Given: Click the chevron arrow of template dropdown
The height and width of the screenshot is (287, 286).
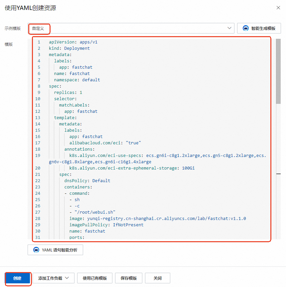Looking at the screenshot, I should coord(229,28).
